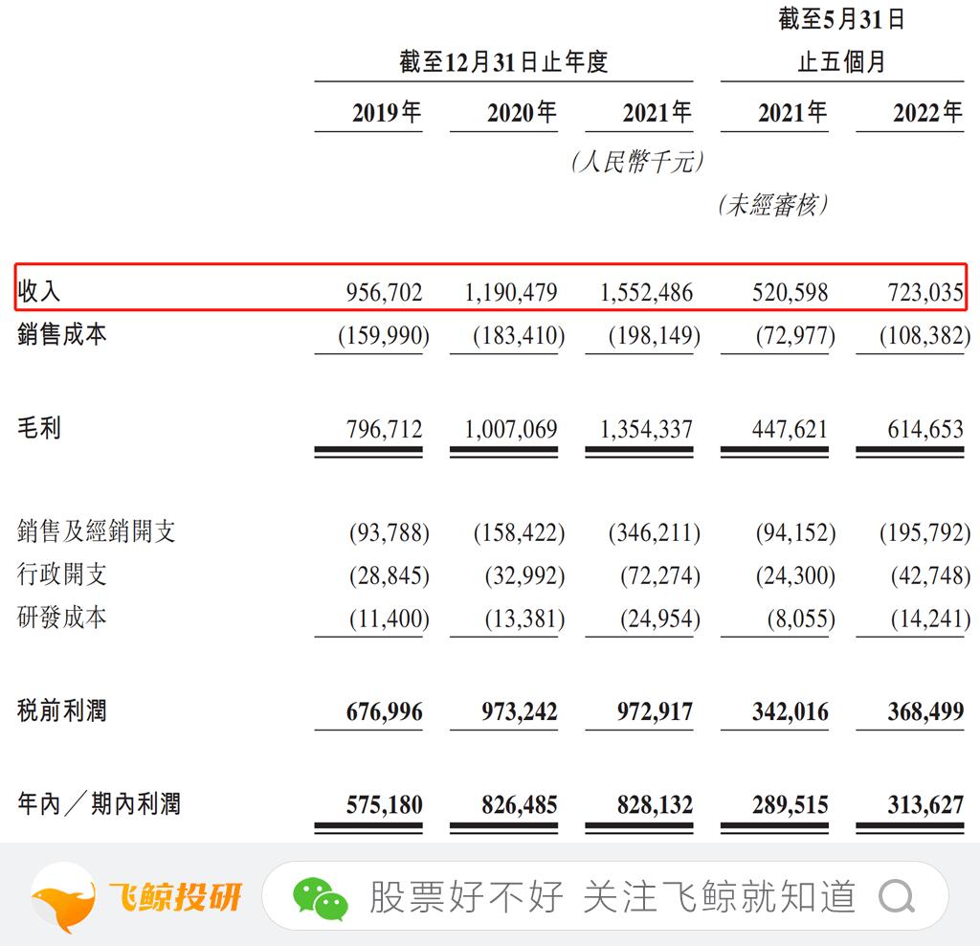Select the 年內／期內利潤 row label
The width and height of the screenshot is (980, 946).
[x=99, y=804]
